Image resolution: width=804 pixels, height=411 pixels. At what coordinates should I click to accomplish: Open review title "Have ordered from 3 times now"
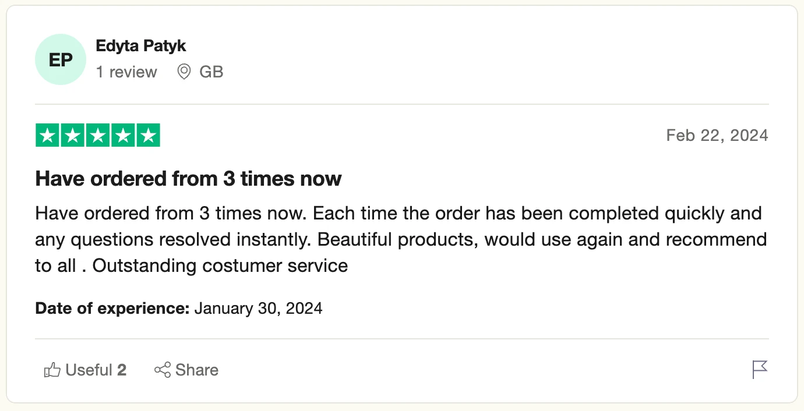coord(188,179)
